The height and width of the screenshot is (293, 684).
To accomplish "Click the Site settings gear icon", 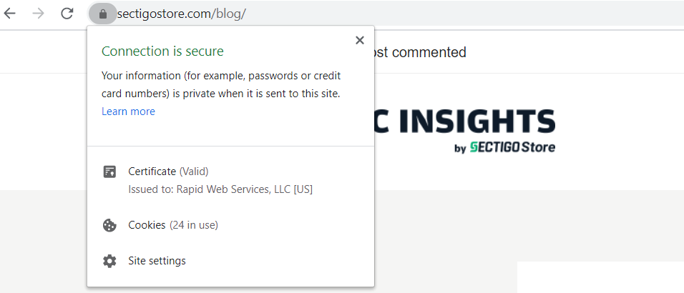I will point(109,261).
